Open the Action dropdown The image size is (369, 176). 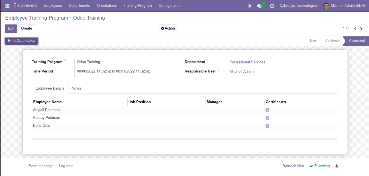(168, 29)
